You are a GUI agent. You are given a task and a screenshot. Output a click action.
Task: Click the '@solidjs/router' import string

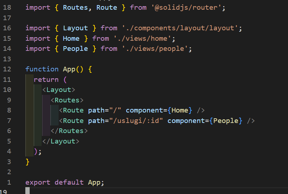[x=186, y=8]
